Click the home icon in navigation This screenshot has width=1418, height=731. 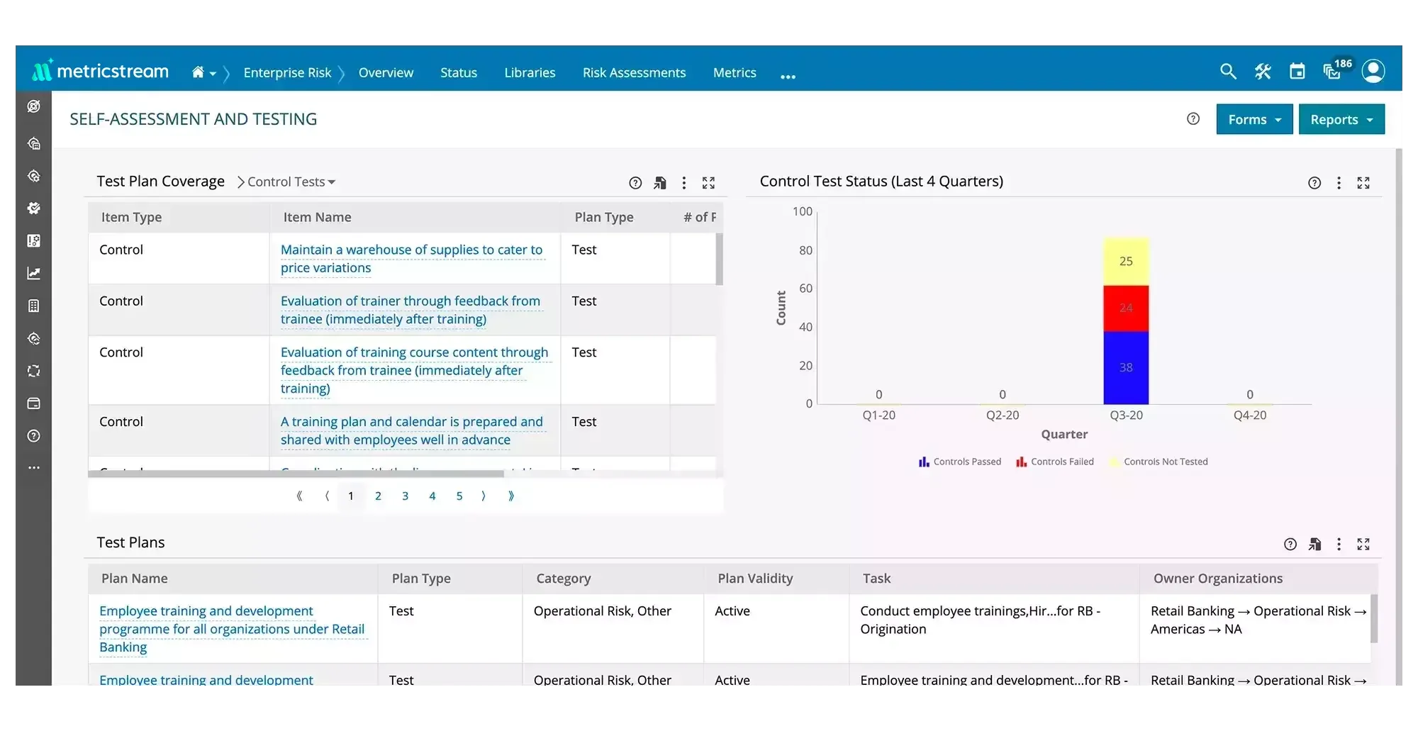(198, 72)
